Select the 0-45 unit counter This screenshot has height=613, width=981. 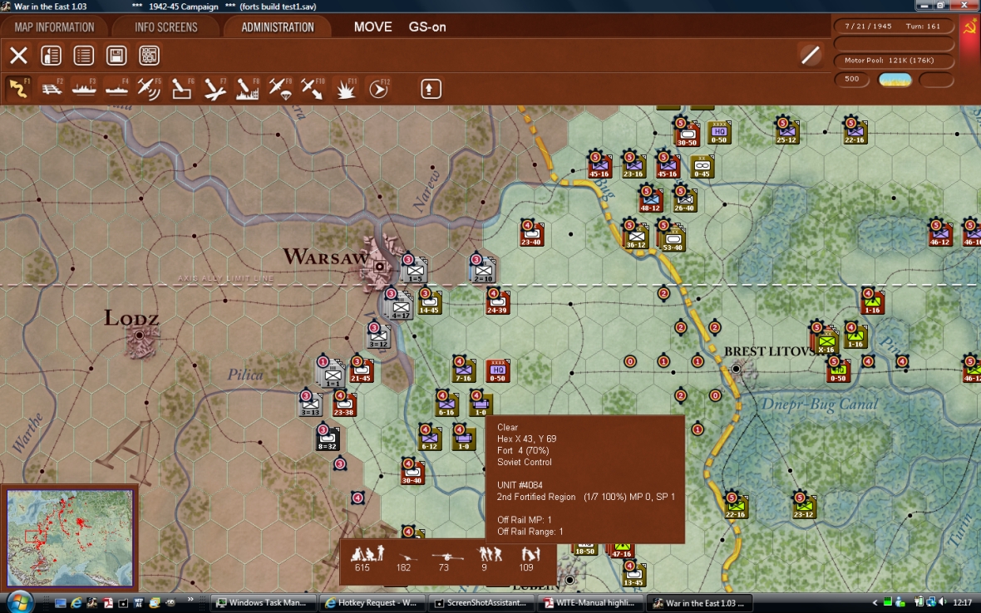point(702,166)
